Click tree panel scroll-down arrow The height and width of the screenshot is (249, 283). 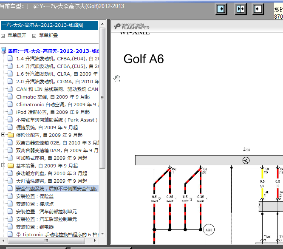tap(102, 234)
